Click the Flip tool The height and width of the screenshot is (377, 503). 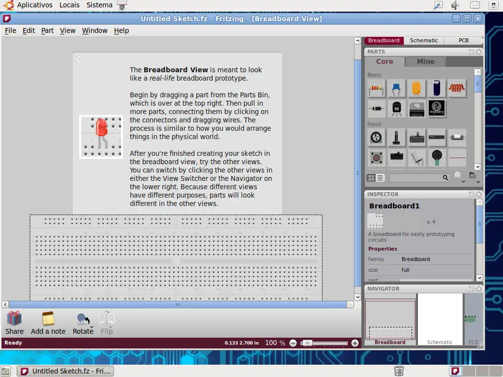107,323
